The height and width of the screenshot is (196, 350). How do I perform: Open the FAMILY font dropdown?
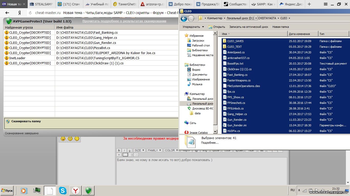click(155, 150)
